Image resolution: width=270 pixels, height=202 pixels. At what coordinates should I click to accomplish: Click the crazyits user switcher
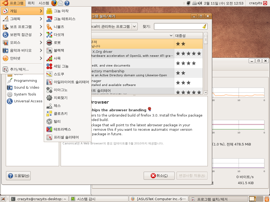click(x=255, y=3)
